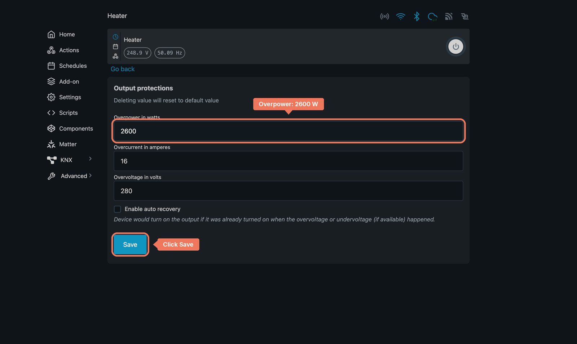
Task: Focus the Overcurrent in amperes field
Action: click(288, 161)
